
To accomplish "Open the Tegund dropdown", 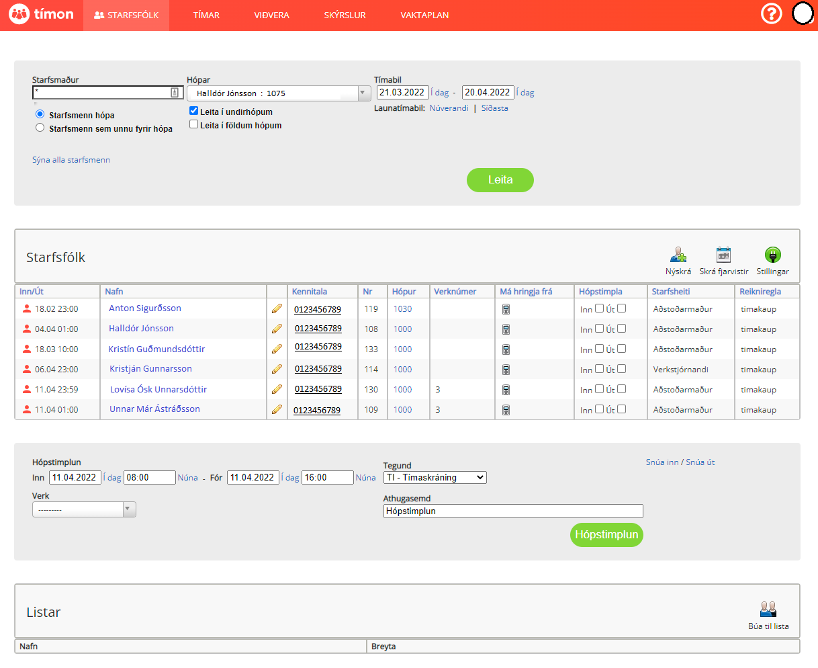I will (x=435, y=478).
